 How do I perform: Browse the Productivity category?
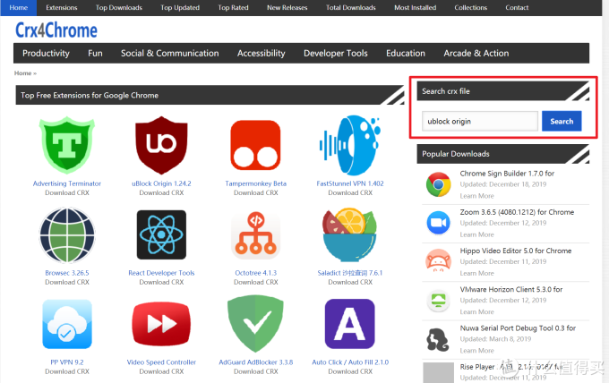(46, 53)
